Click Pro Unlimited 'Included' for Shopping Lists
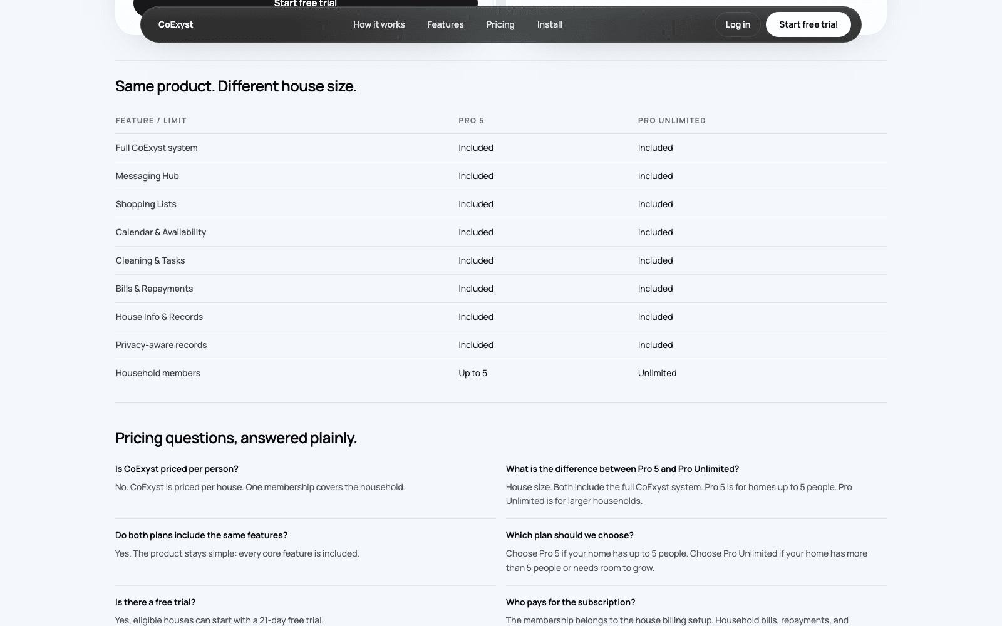1002x626 pixels. pos(655,204)
